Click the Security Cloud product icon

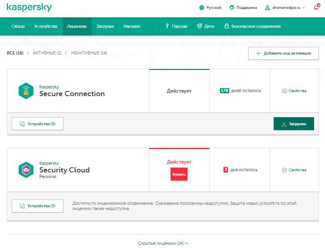pyautogui.click(x=26, y=170)
